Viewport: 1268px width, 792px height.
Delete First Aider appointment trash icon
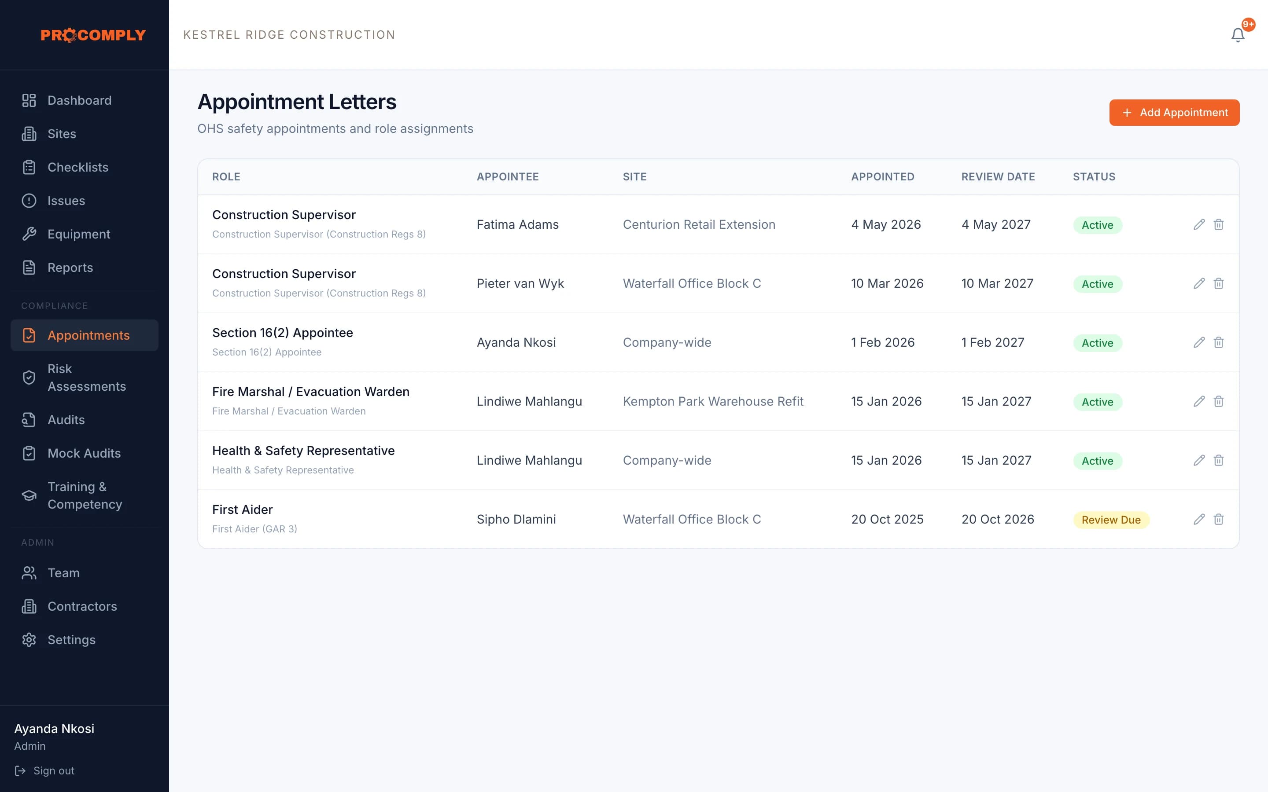click(x=1219, y=519)
